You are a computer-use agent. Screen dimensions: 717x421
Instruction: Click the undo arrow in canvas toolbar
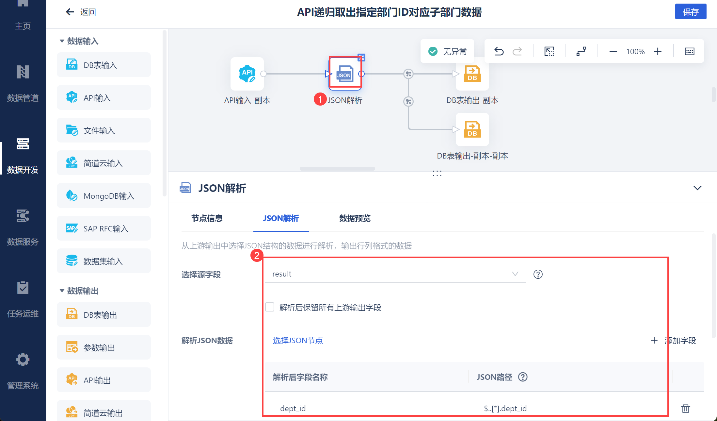pyautogui.click(x=499, y=51)
